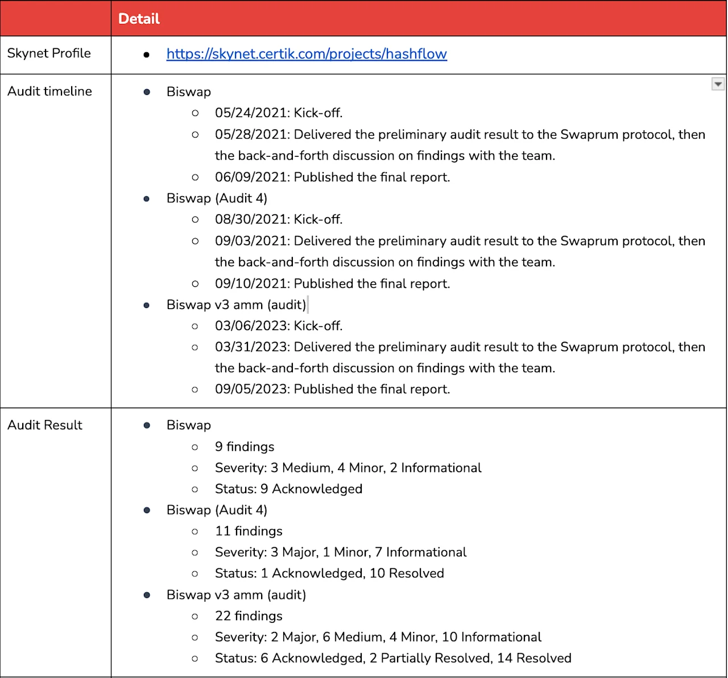Click "Severity: 3 Major, 1 Minor, 7 Informational"
The width and height of the screenshot is (728, 678).
point(341,552)
